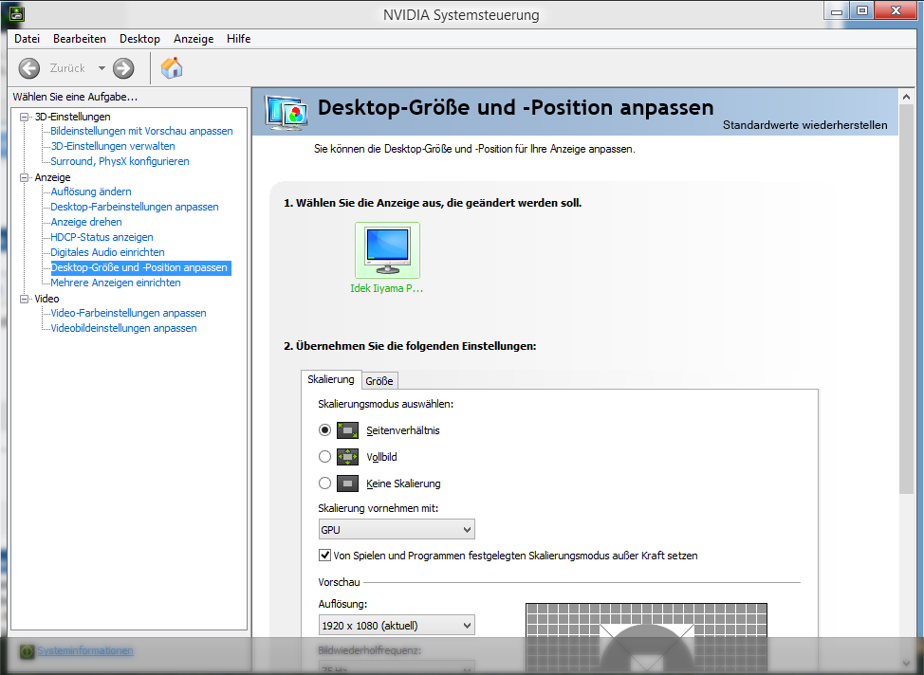Image resolution: width=924 pixels, height=675 pixels.
Task: Click the desktop size header monitor icon
Action: [x=286, y=112]
